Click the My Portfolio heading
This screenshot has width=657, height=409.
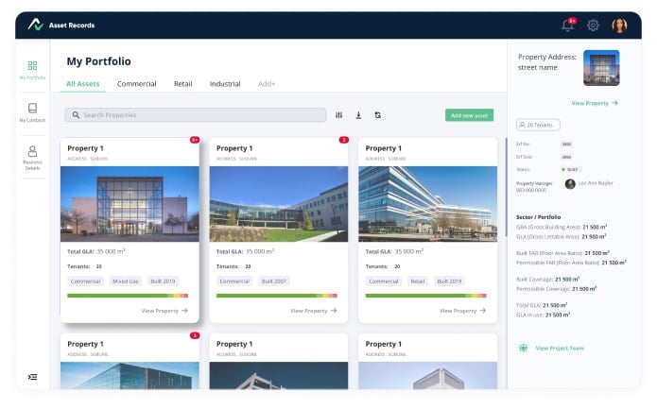tap(99, 61)
